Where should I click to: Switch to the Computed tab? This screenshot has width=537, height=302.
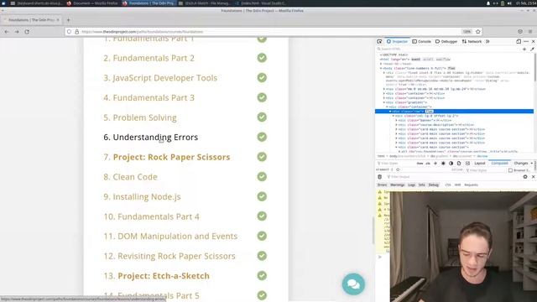point(499,164)
